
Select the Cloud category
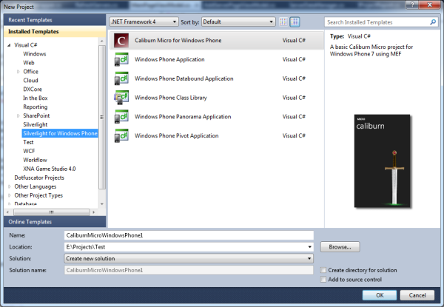(x=30, y=81)
